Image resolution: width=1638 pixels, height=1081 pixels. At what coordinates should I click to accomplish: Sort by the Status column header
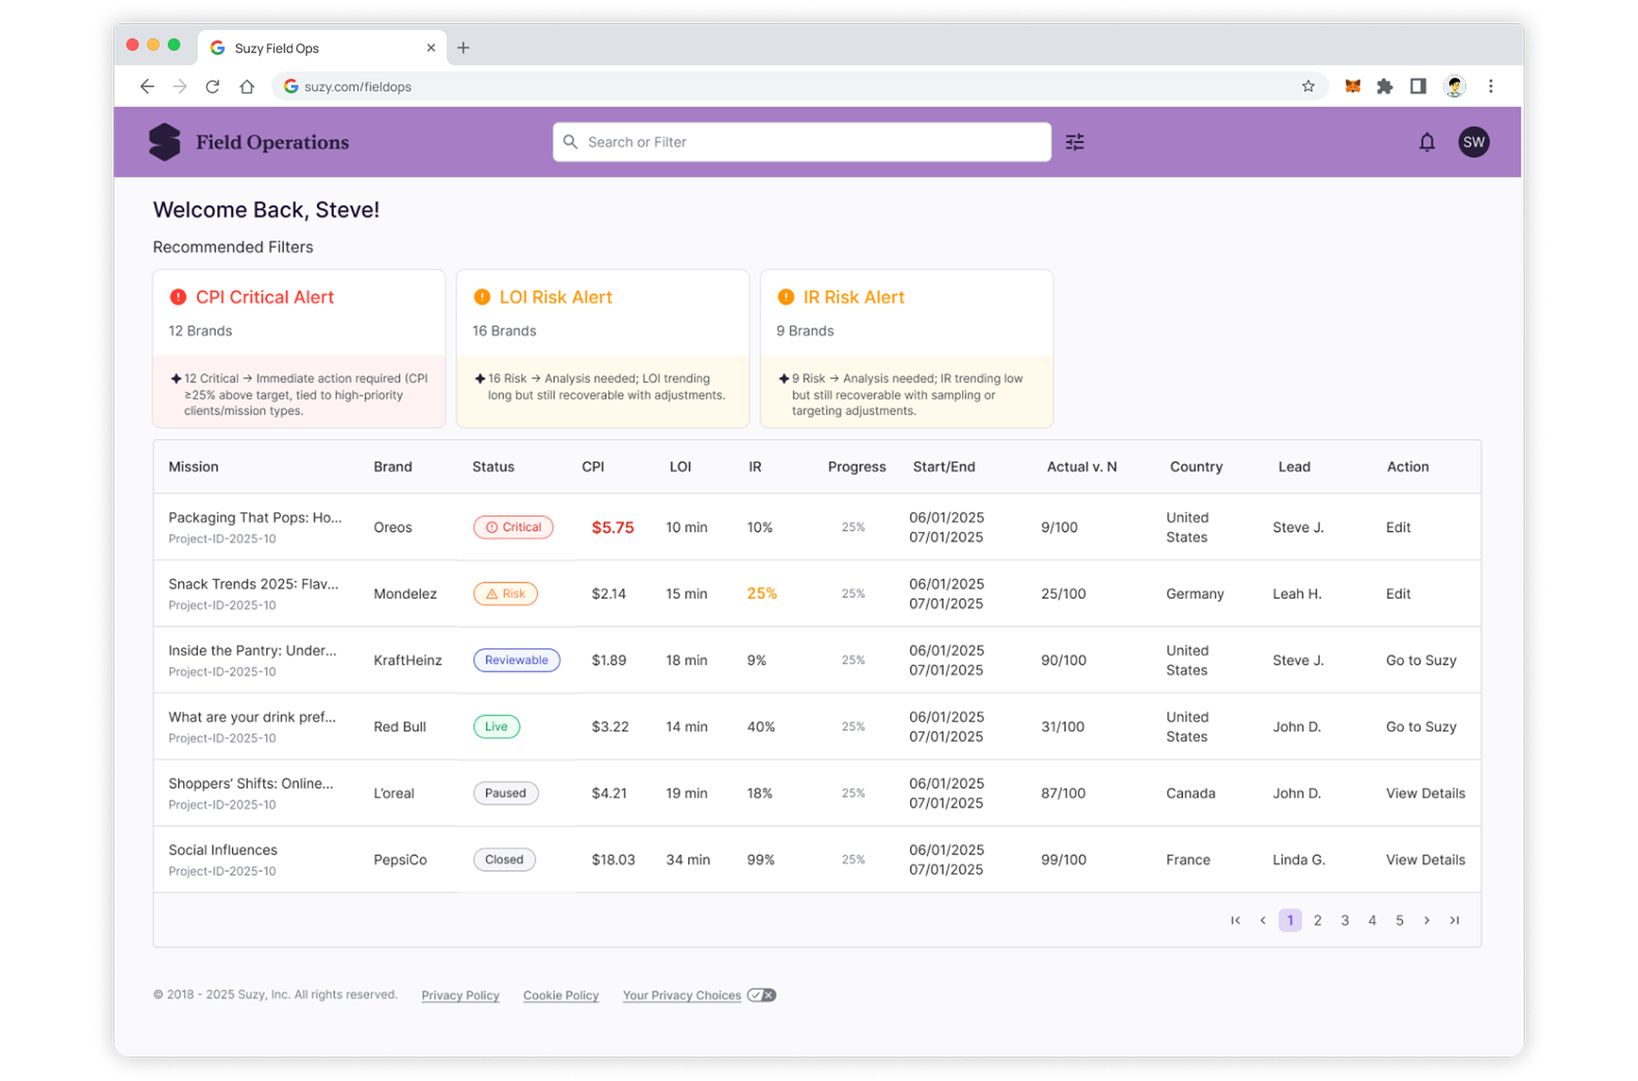pyautogui.click(x=493, y=467)
